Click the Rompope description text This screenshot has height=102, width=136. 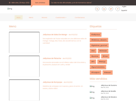(x=63, y=87)
